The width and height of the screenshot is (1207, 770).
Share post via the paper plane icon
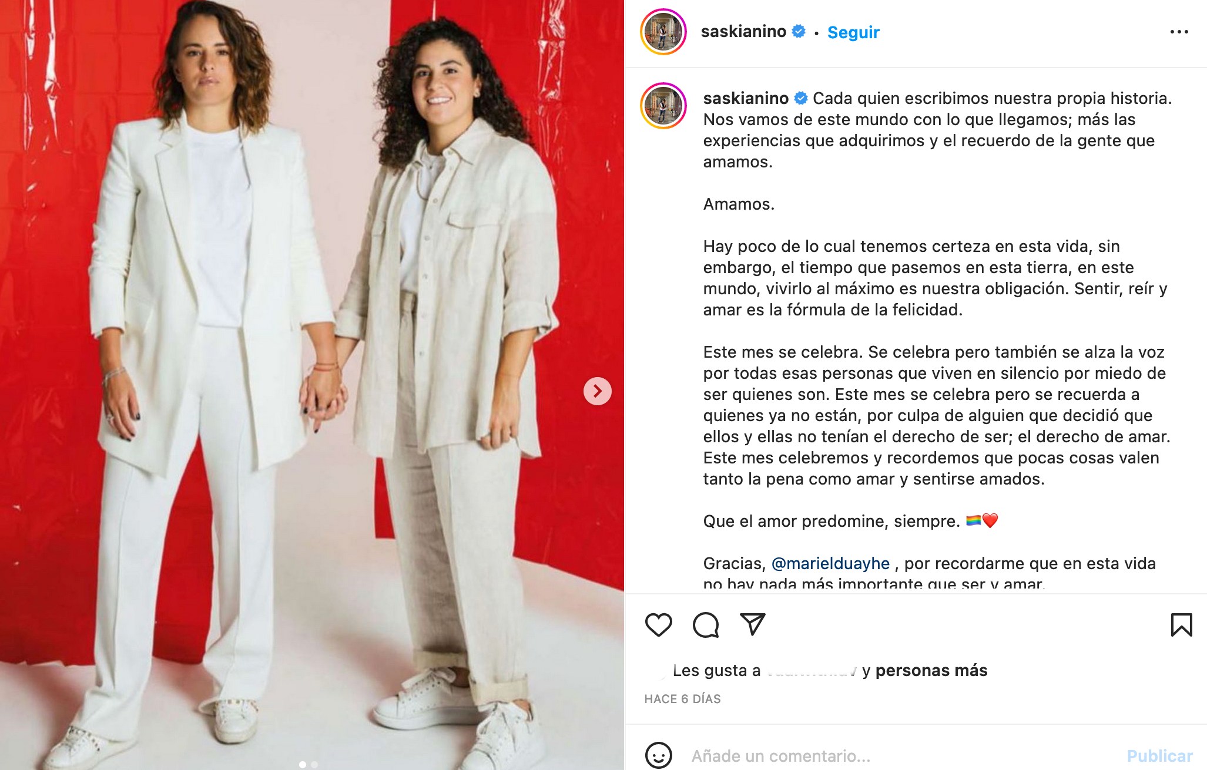752,624
